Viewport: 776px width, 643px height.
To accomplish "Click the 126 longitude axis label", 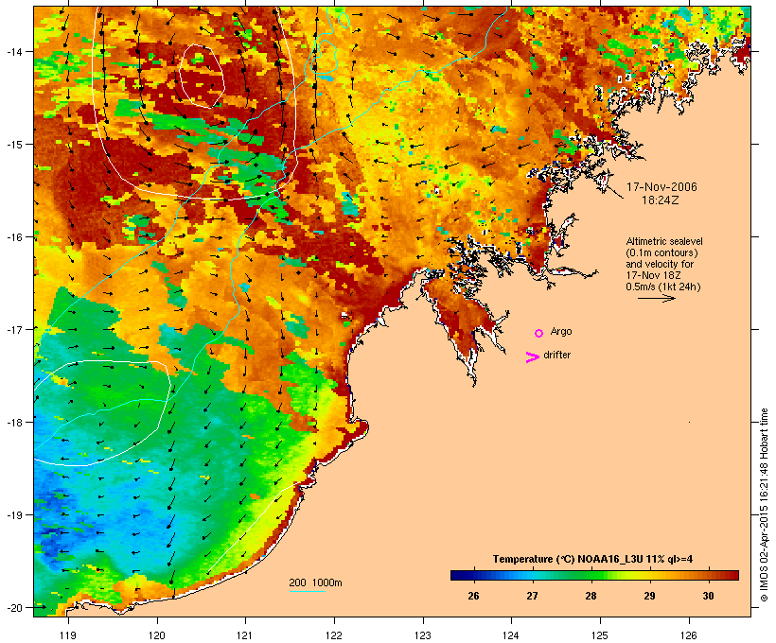I will point(689,635).
